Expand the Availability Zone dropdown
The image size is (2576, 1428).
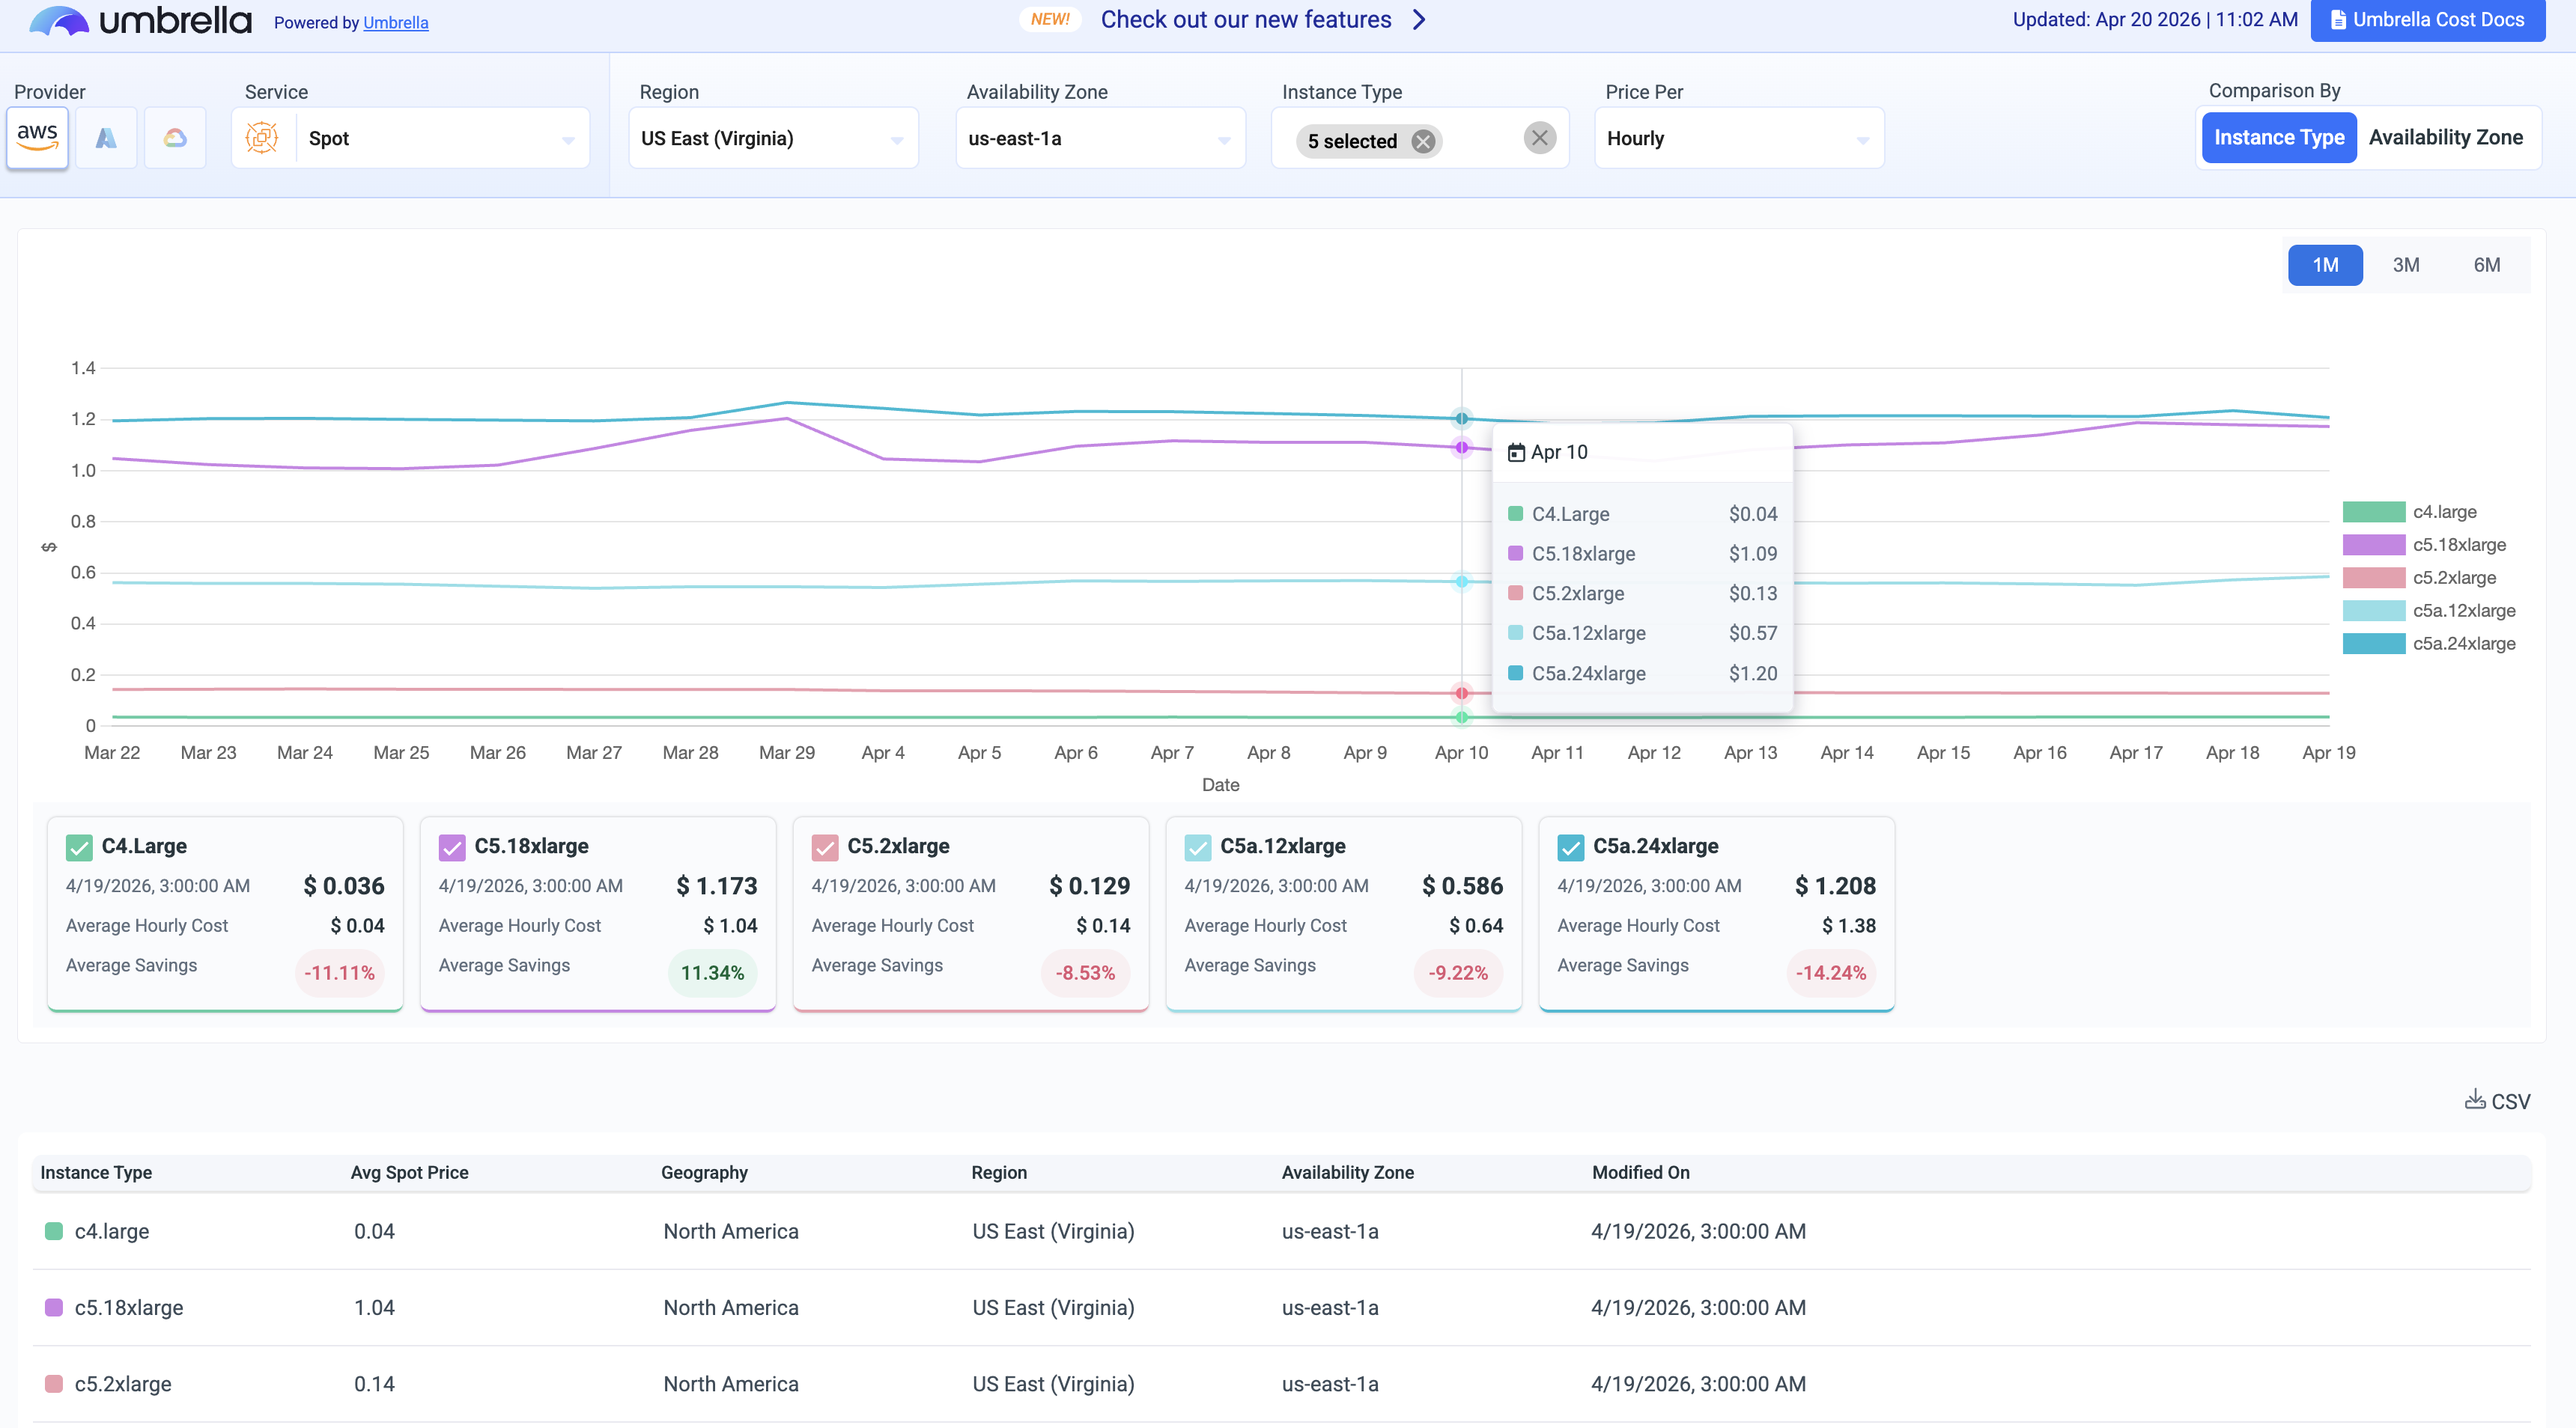tap(1100, 139)
